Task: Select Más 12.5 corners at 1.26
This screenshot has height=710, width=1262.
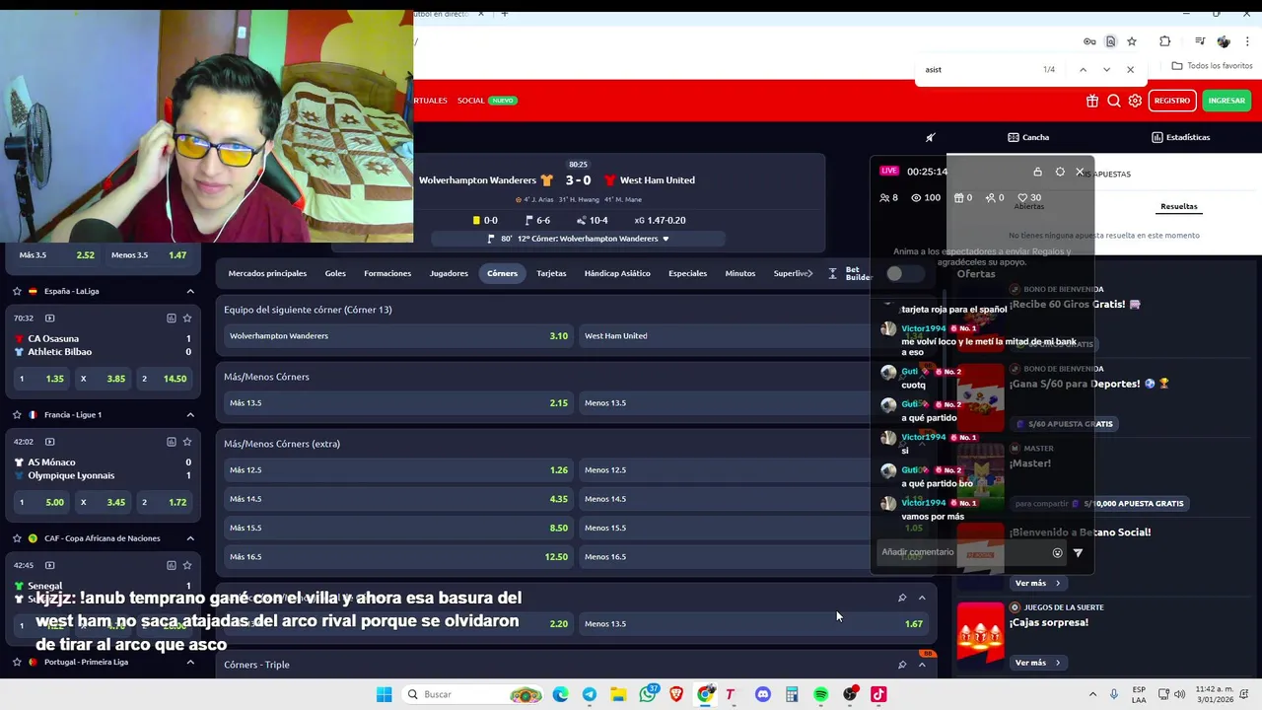Action: (x=398, y=470)
